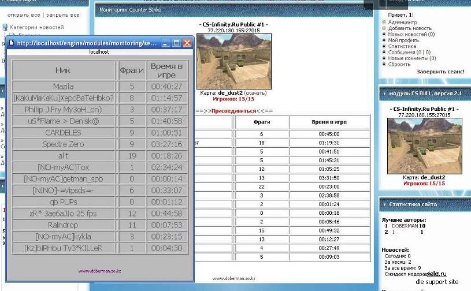Viewport: 471px width, 291px height.
Task: Click Время в игре header in main table
Action: tap(329, 122)
